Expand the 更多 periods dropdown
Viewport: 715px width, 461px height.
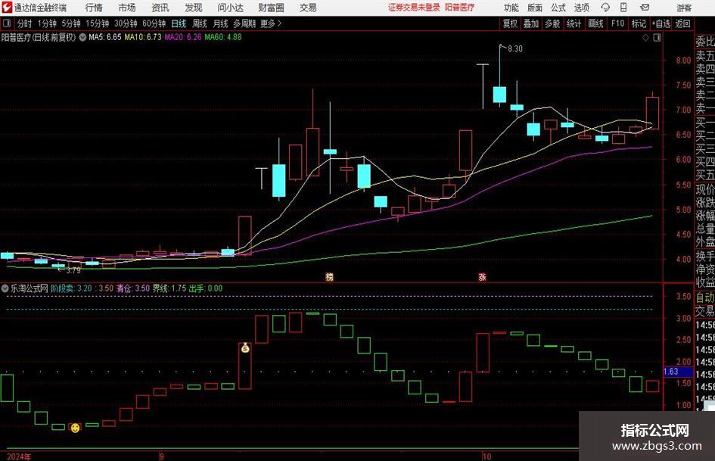click(271, 23)
